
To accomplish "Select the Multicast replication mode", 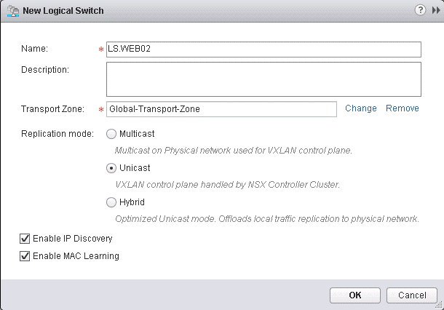I will tap(111, 134).
